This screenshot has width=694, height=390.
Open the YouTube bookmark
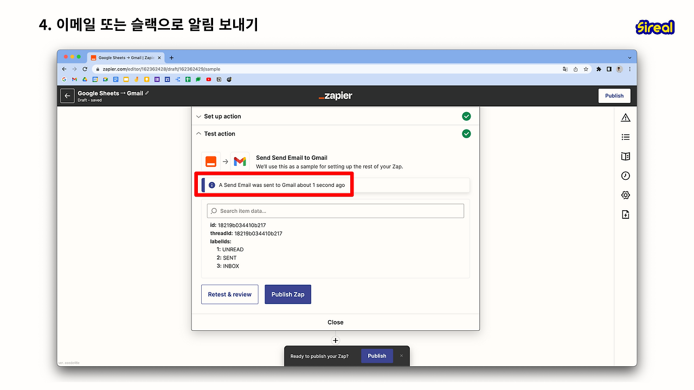[209, 80]
